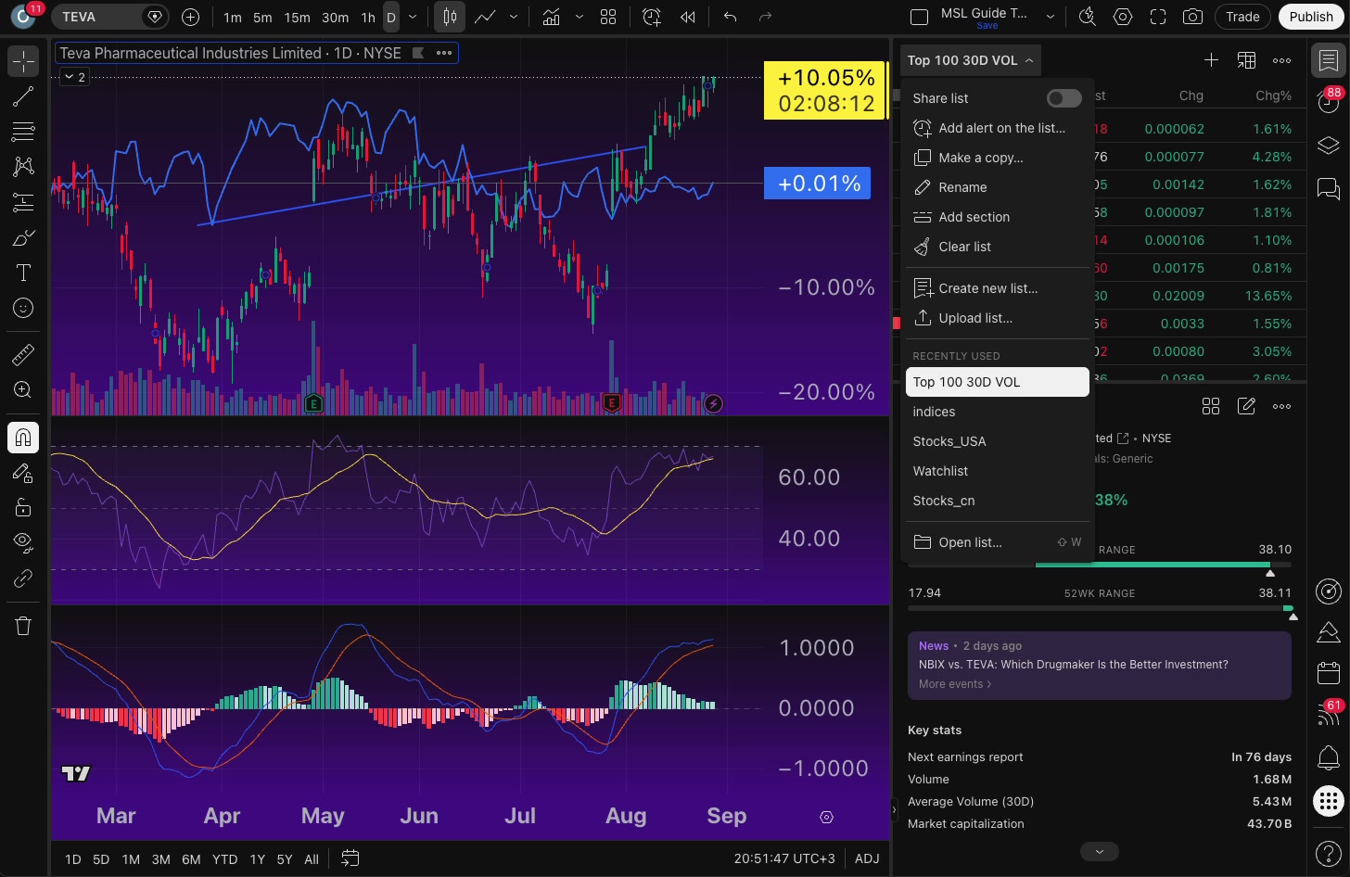Open chart settings gear in top bar
The height and width of the screenshot is (877, 1350).
[1123, 17]
